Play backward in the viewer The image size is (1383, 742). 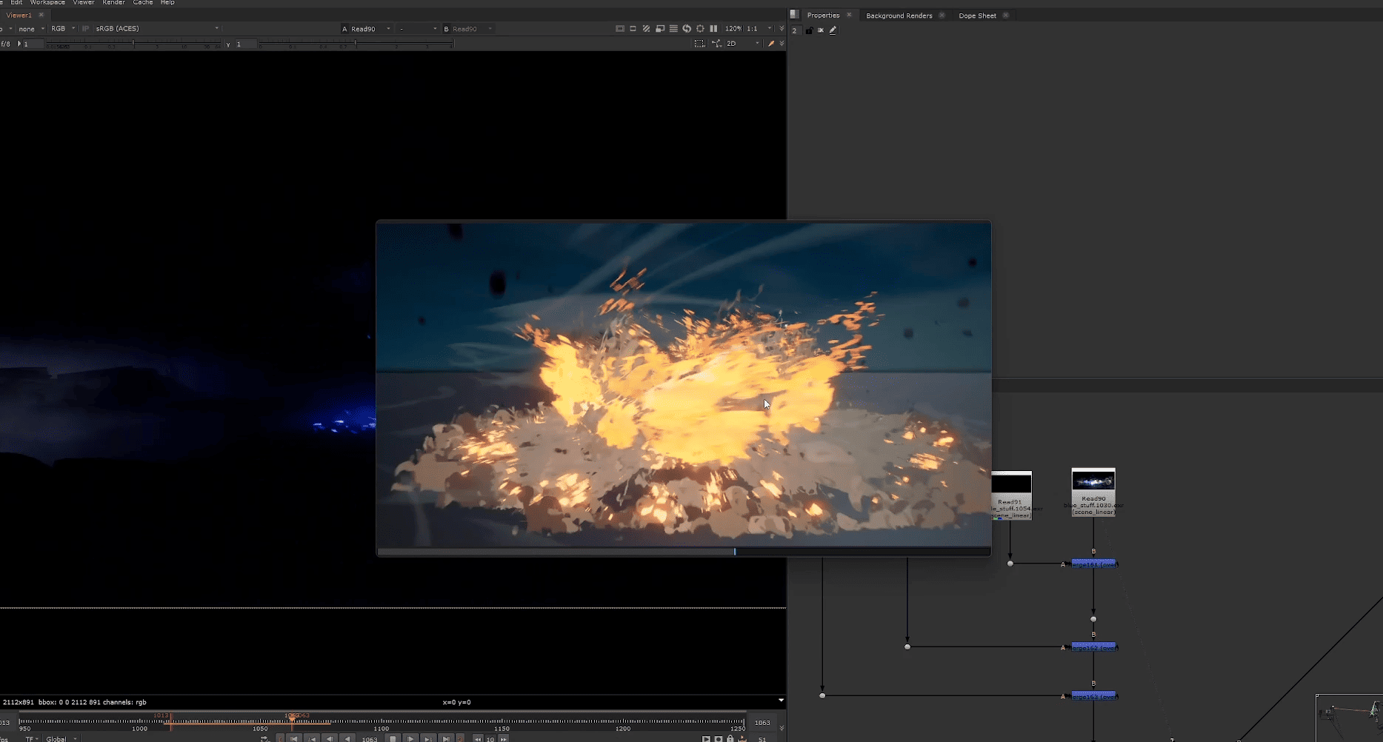[347, 738]
